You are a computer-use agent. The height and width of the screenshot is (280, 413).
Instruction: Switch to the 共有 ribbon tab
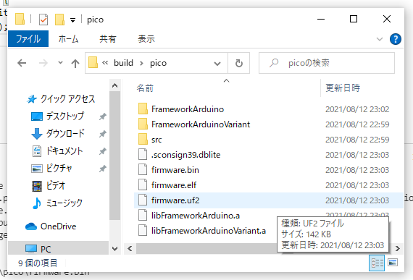coord(108,39)
